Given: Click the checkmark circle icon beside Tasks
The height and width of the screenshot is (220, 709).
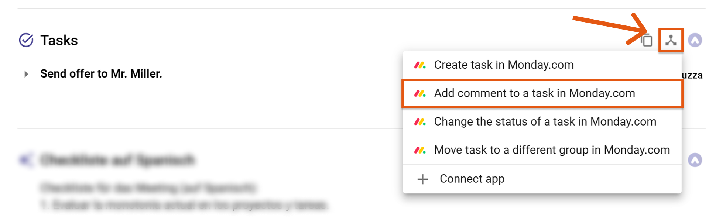Looking at the screenshot, I should click(26, 40).
